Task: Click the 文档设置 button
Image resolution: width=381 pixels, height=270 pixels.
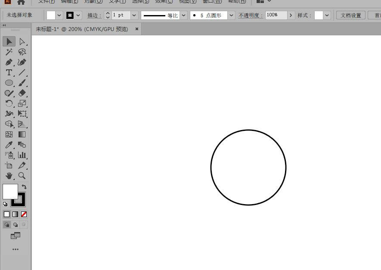Action: pyautogui.click(x=350, y=16)
